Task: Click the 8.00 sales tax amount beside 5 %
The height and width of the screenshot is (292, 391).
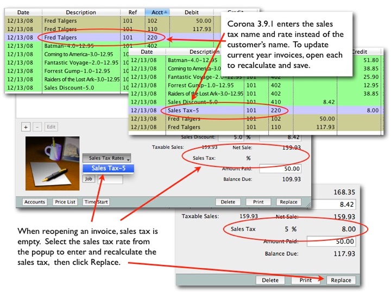Action: coord(349,229)
